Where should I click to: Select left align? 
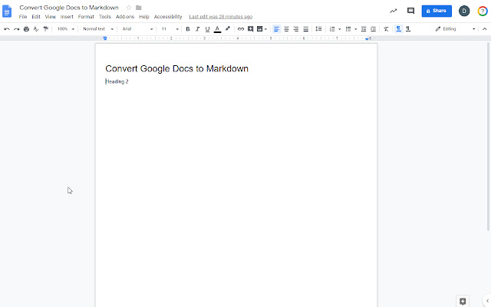coord(276,29)
